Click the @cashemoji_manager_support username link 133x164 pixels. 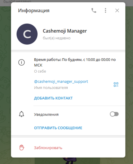click(x=61, y=81)
